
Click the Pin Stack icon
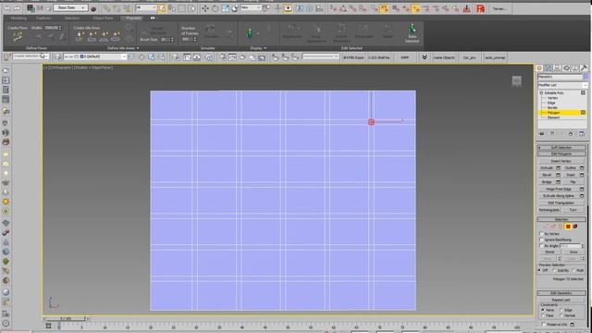542,133
